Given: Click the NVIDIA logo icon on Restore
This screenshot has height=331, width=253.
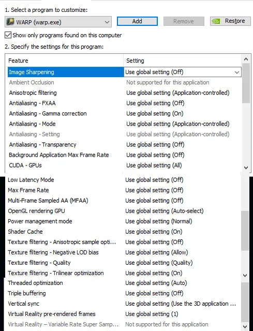Looking at the screenshot, I should [x=216, y=21].
